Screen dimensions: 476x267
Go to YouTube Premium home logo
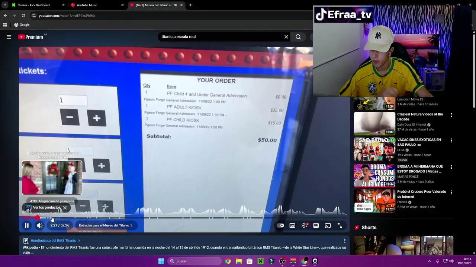30,37
